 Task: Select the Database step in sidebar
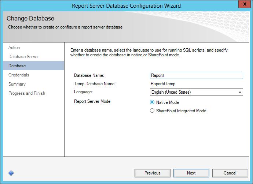(34, 66)
